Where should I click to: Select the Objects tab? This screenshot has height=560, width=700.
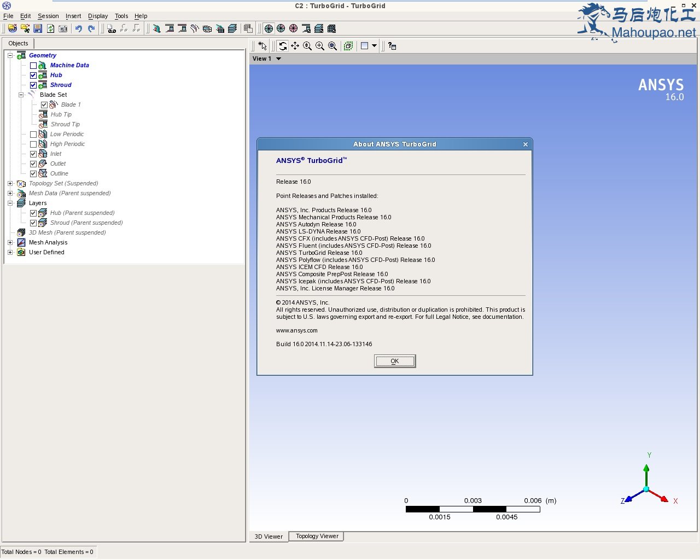[x=18, y=43]
